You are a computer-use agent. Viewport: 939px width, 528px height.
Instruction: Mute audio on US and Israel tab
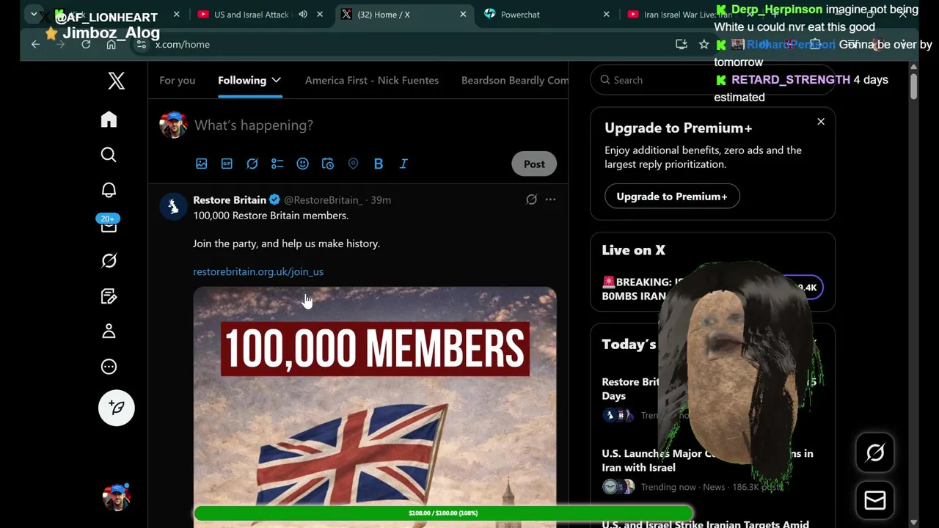coord(303,15)
